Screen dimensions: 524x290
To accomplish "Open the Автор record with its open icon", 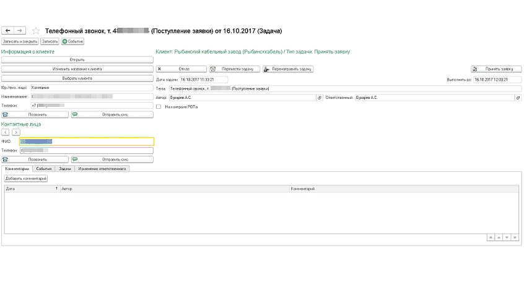I will 320,98.
